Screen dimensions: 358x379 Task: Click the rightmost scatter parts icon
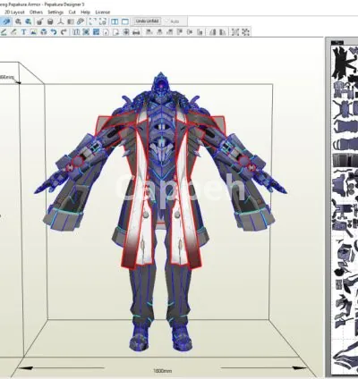245,32
